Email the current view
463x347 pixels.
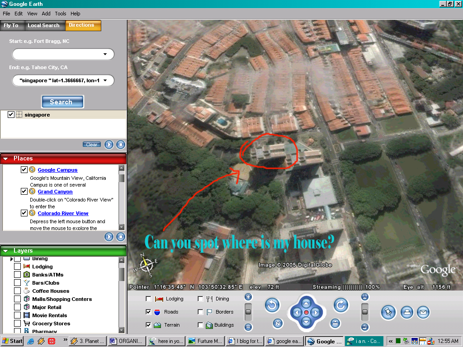(x=423, y=312)
